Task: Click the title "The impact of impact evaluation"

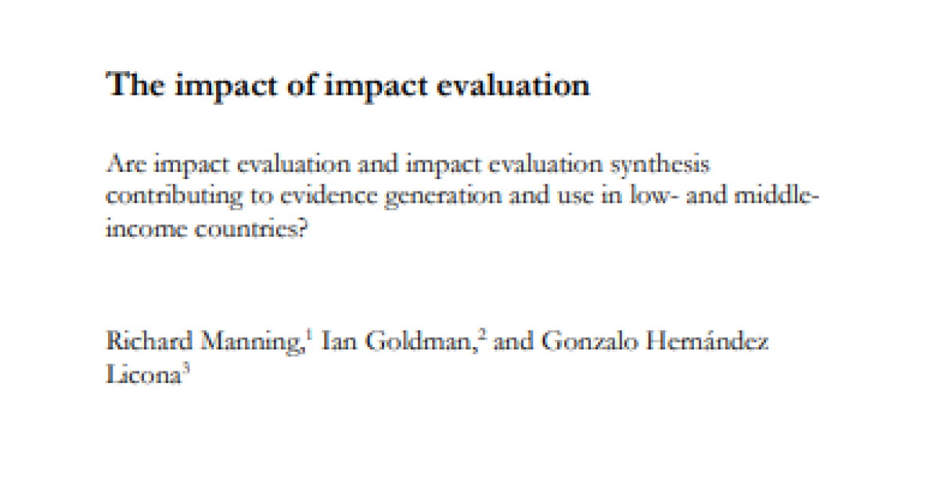Action: [x=348, y=85]
